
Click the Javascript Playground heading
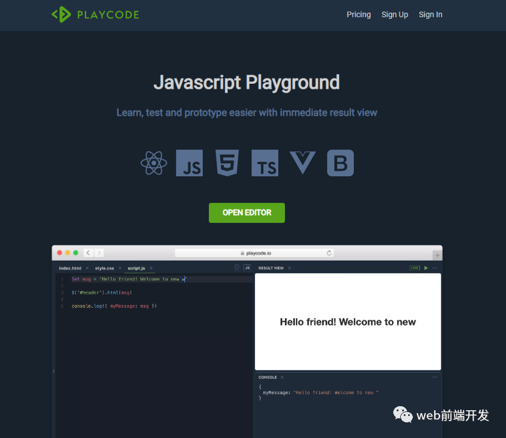tap(247, 83)
